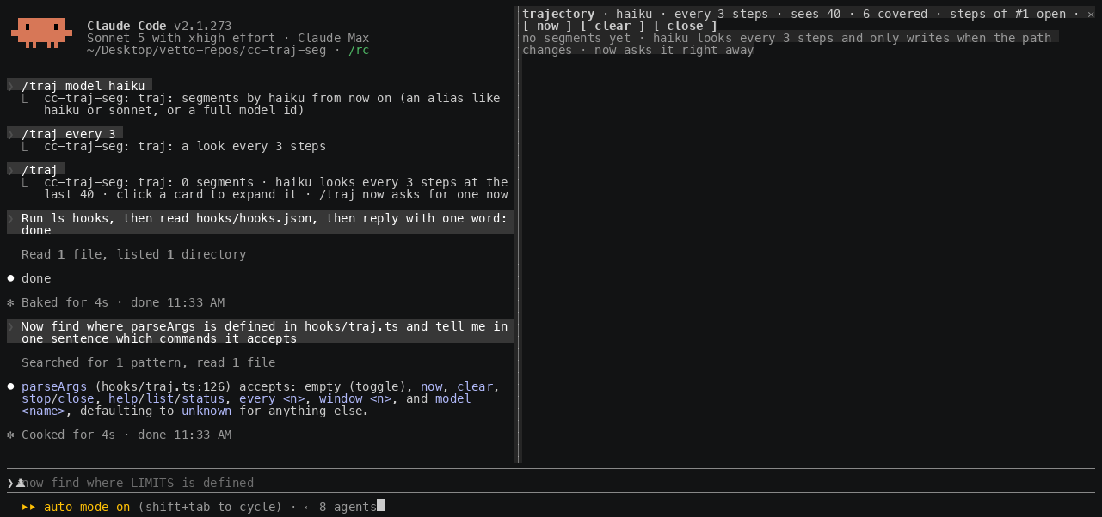This screenshot has width=1102, height=517.
Task: Close trajectory panel with the × icon
Action: [x=1091, y=14]
